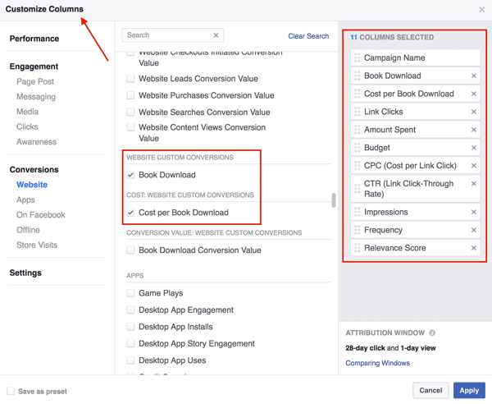Click the column list scrollbar thumb
This screenshot has height=404, width=492.
tap(334, 200)
